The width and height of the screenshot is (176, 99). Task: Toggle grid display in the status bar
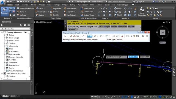click(99, 97)
